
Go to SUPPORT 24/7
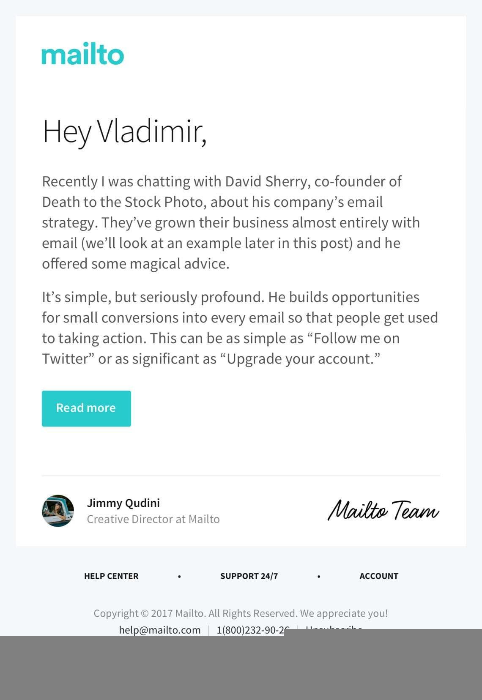(249, 576)
